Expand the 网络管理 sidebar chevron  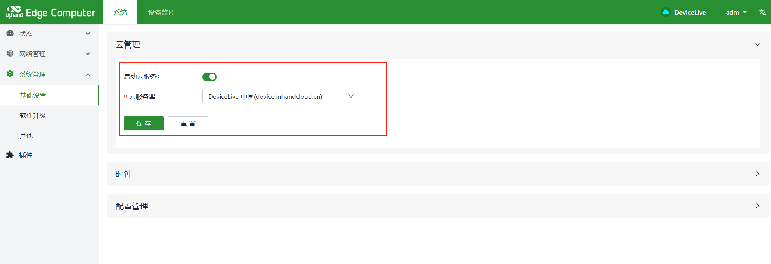(x=88, y=54)
